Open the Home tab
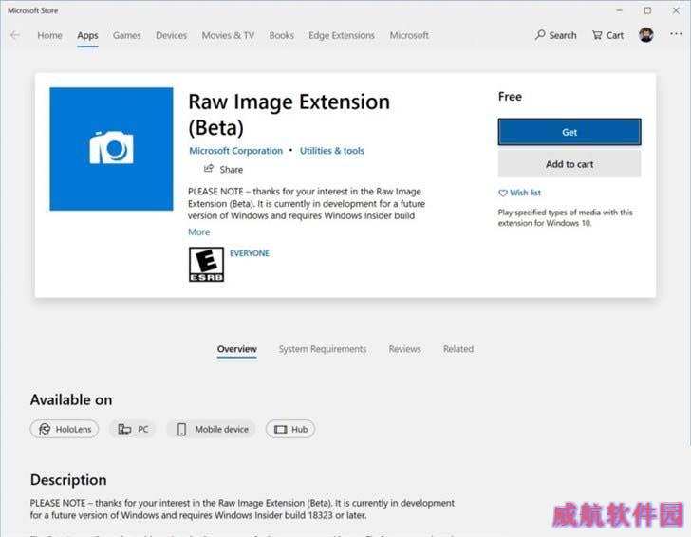691x537 pixels. 49,35
